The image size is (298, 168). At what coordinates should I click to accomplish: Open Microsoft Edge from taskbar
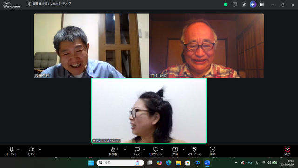coord(169,163)
